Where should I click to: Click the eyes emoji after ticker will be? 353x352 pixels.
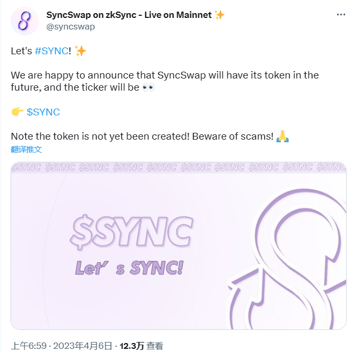(149, 87)
